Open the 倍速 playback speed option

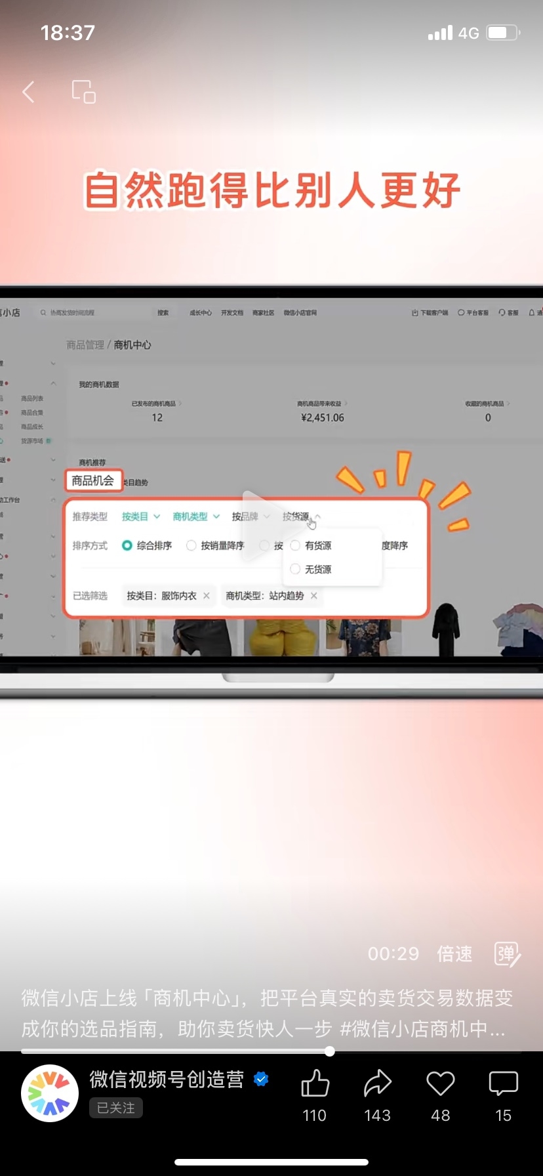454,954
